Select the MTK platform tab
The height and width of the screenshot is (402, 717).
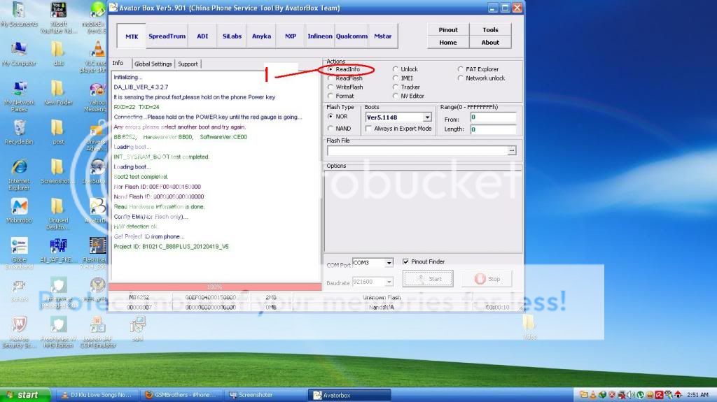[x=132, y=36]
